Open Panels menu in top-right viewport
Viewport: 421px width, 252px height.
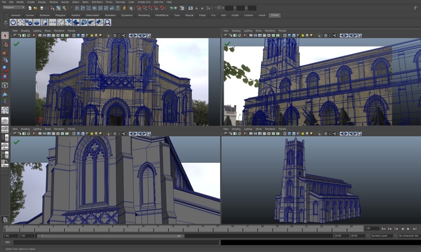click(x=282, y=31)
